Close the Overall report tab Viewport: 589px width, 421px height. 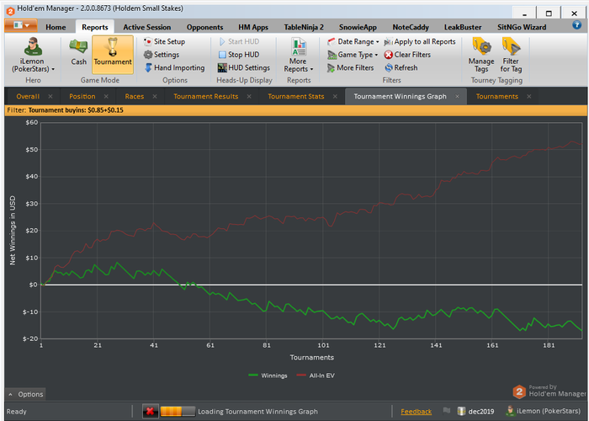(50, 97)
